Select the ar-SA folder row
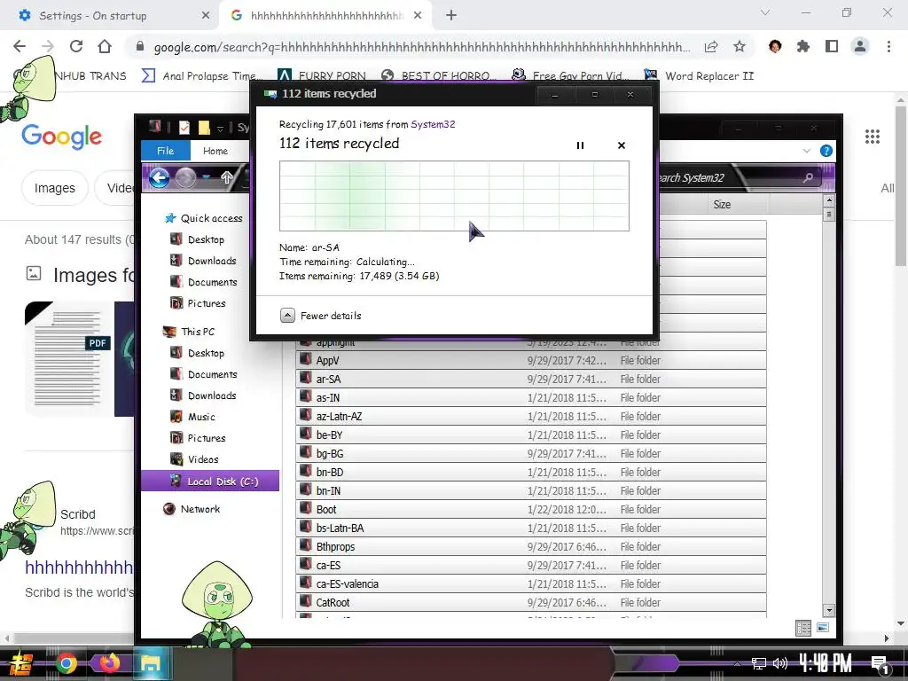Image resolution: width=908 pixels, height=681 pixels. point(531,379)
